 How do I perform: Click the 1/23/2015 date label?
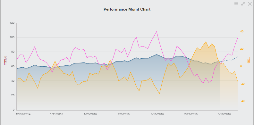(x=90, y=114)
